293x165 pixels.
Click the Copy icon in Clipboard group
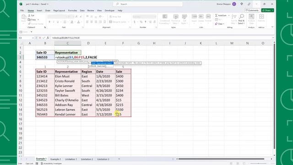coord(29,19)
